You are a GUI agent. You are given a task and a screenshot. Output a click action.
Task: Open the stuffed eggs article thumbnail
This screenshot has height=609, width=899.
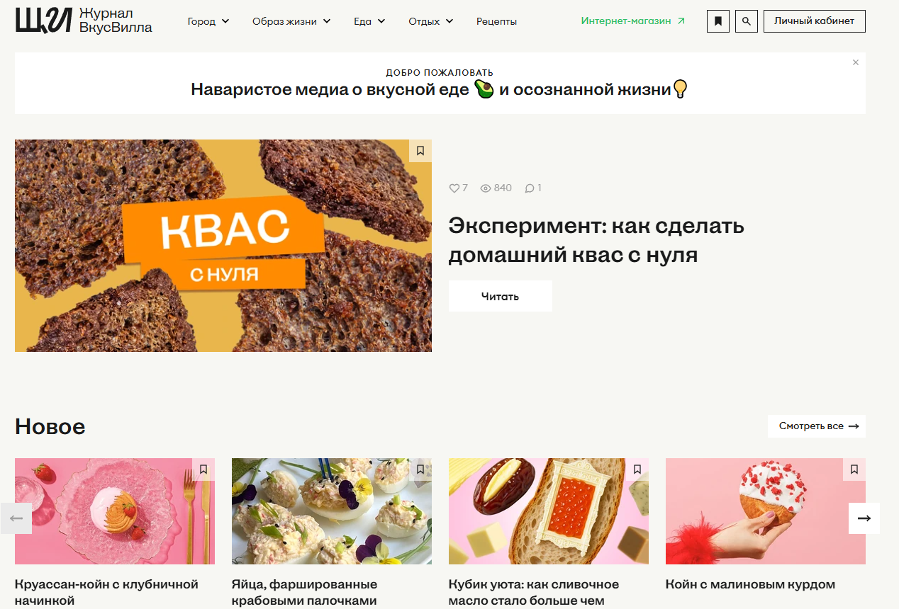[332, 511]
